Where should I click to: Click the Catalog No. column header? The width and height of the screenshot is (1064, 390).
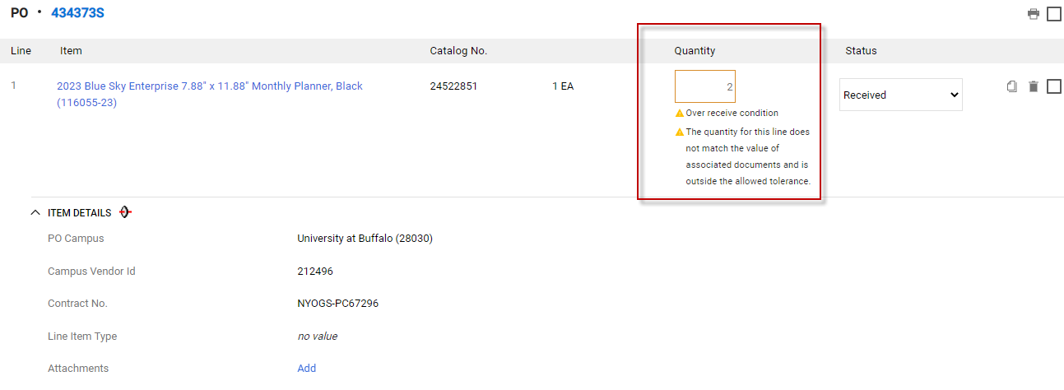click(458, 51)
